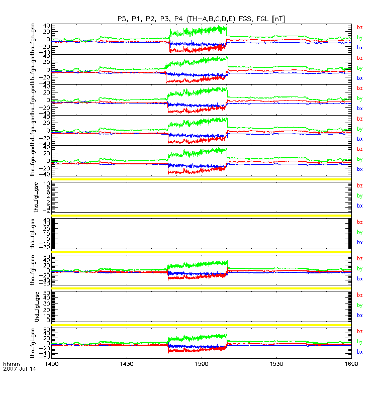Click the 1400 time axis label
Screen dimensions: 377x402
[x=52, y=364]
